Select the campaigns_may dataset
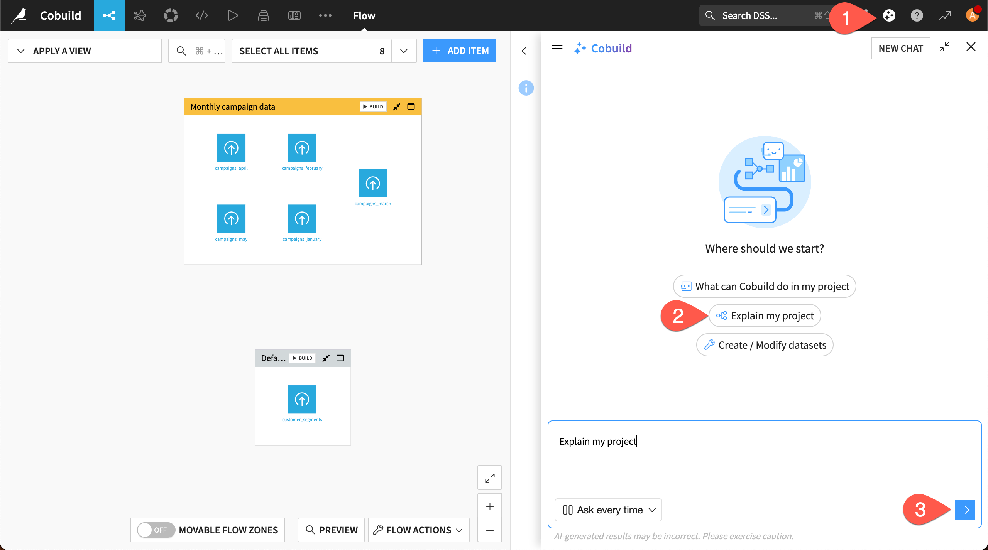988x550 pixels. click(231, 219)
